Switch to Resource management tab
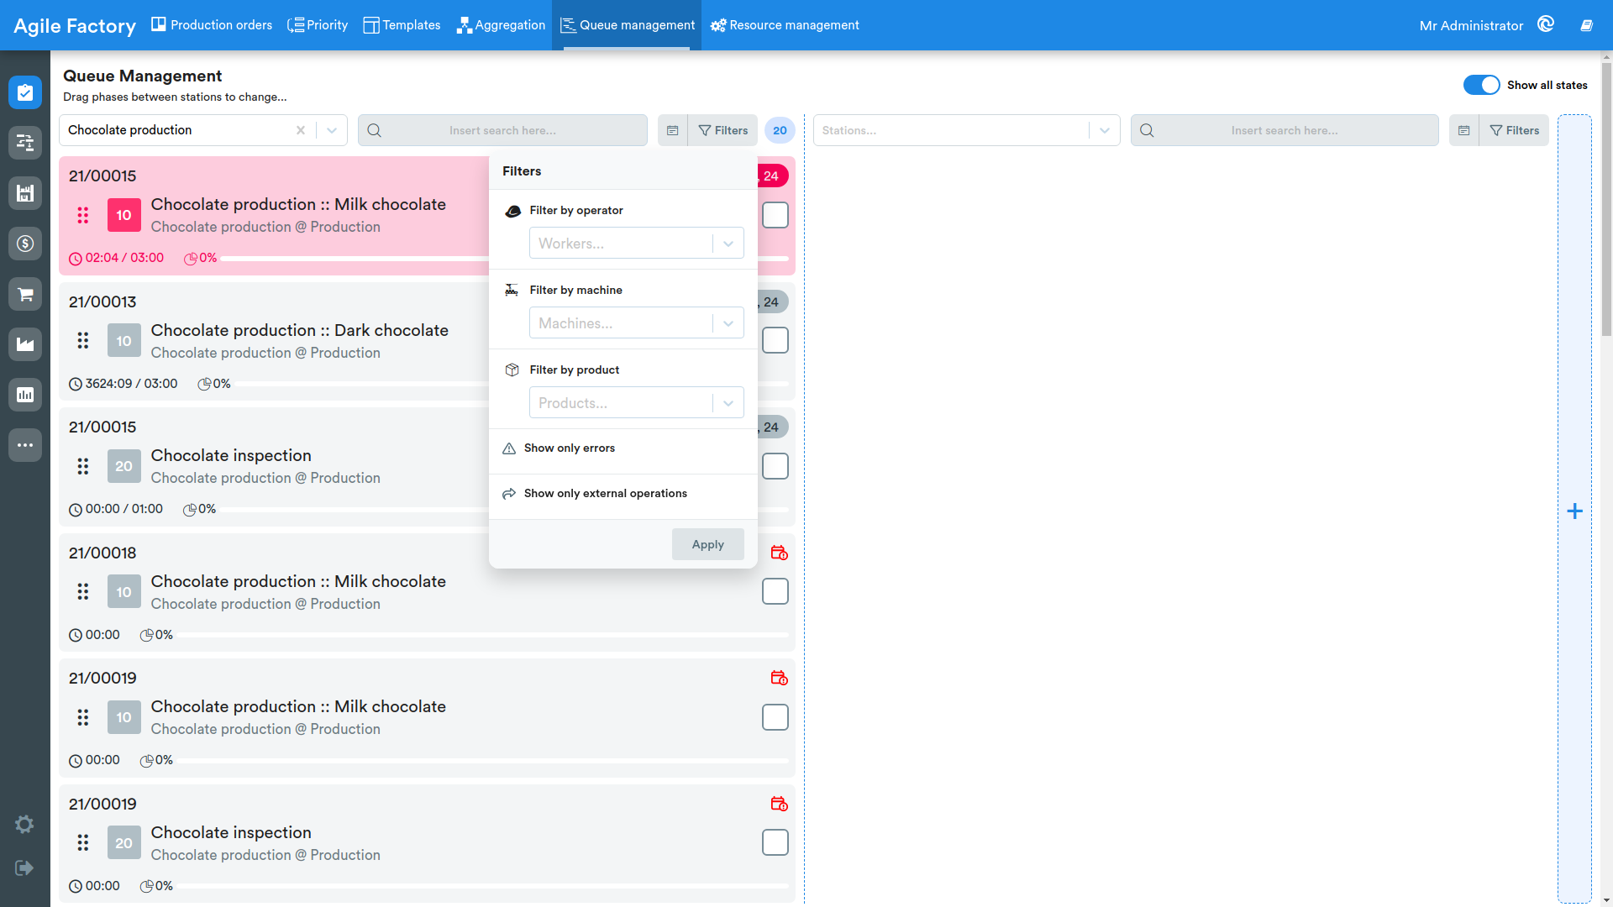 pos(785,25)
